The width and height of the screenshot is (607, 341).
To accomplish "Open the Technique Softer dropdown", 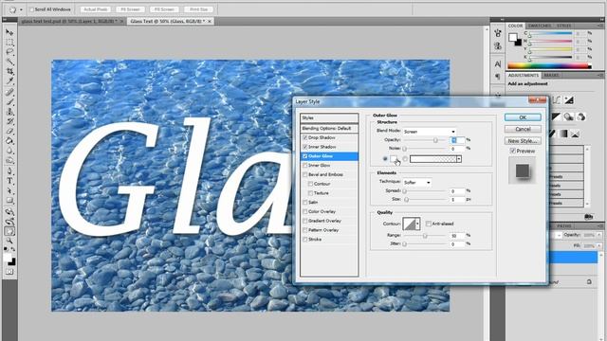I will tap(417, 182).
